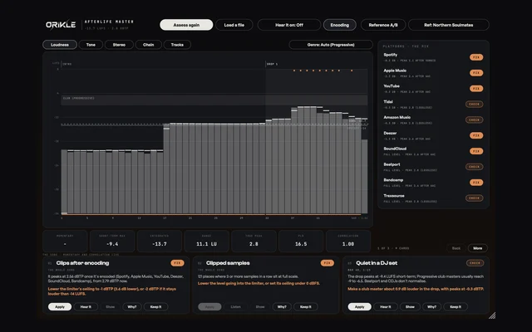Click Show on Quiet in a DJ set card

pyautogui.click(x=410, y=306)
